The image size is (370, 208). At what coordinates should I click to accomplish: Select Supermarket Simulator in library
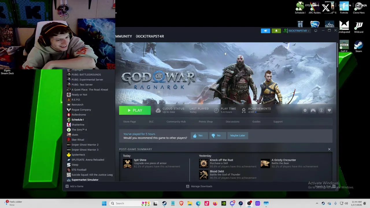(85, 180)
